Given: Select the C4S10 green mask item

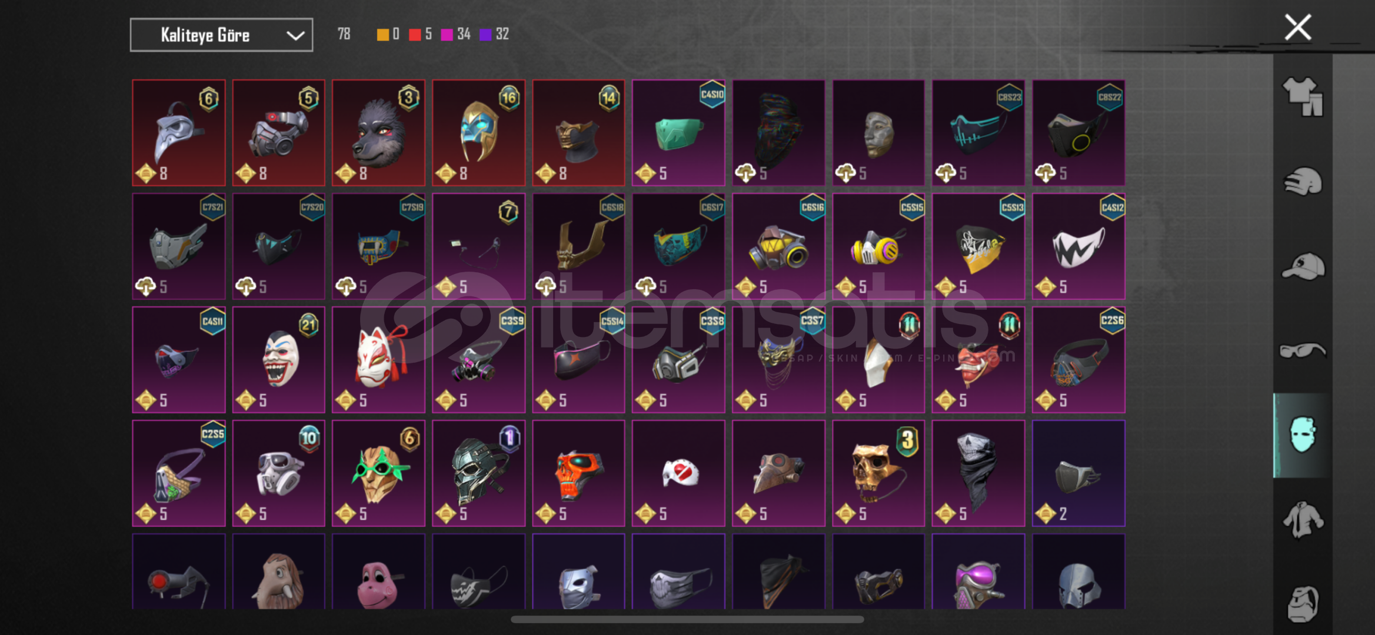Looking at the screenshot, I should coord(678,133).
